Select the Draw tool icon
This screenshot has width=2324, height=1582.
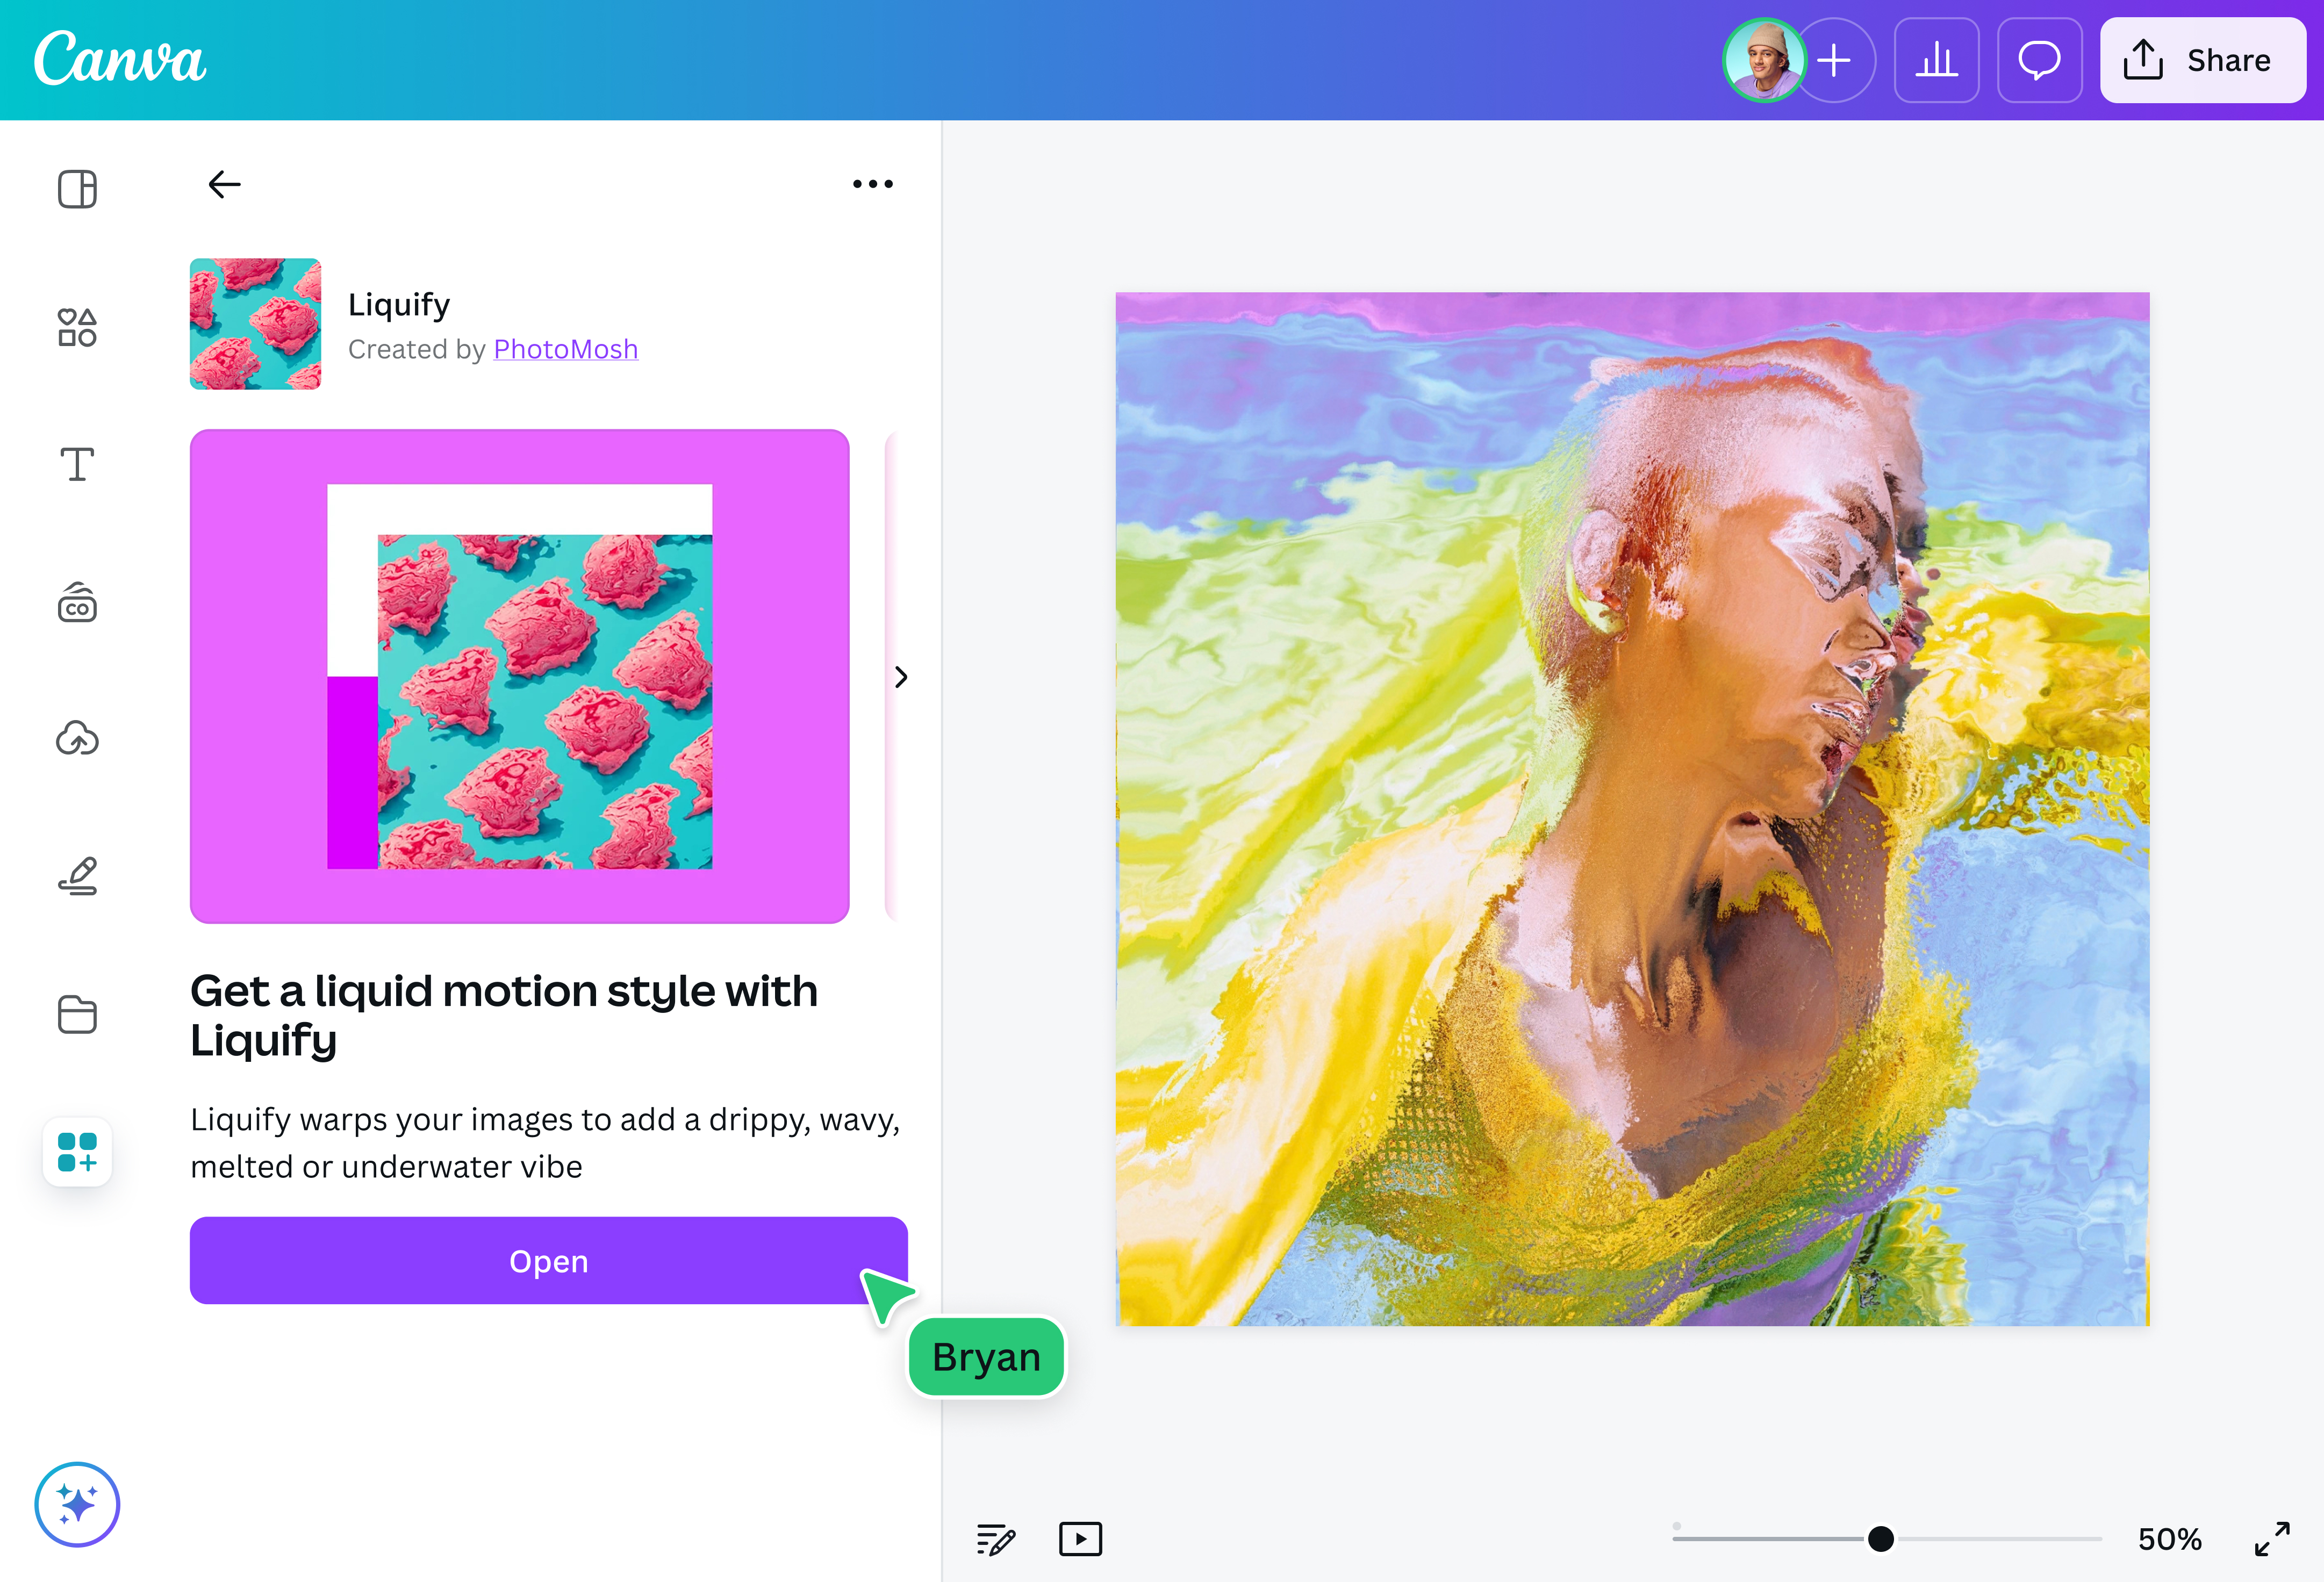point(77,876)
